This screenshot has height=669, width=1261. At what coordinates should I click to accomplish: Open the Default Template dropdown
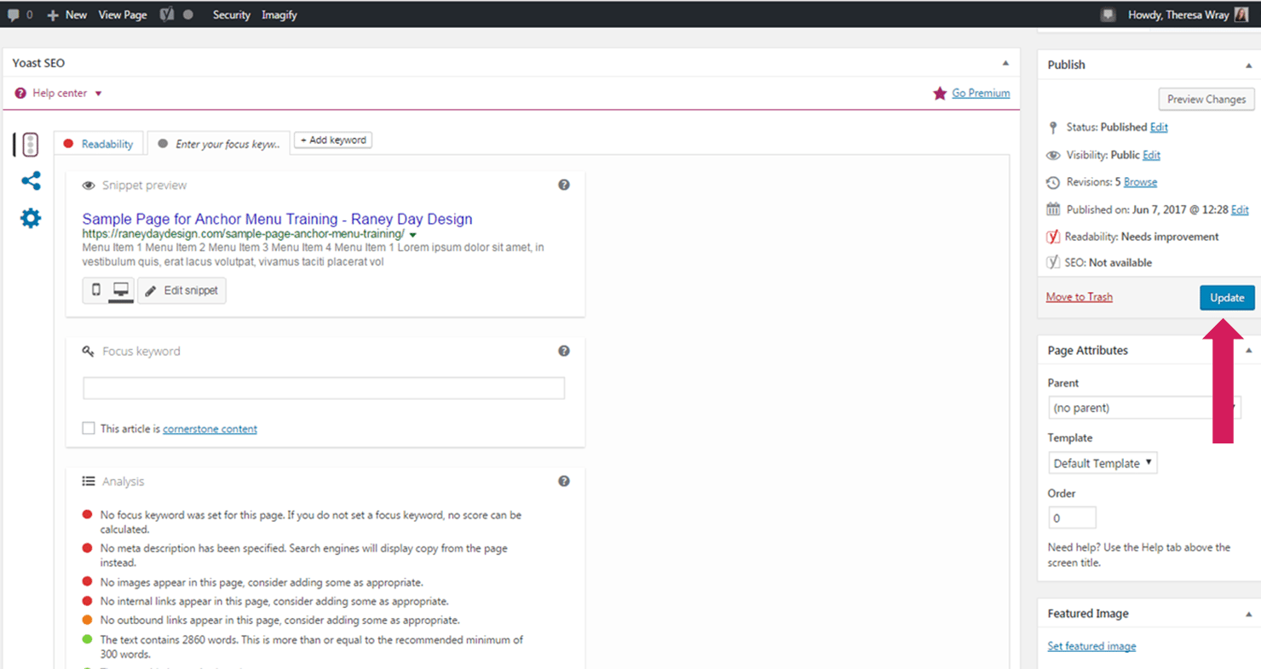point(1103,463)
